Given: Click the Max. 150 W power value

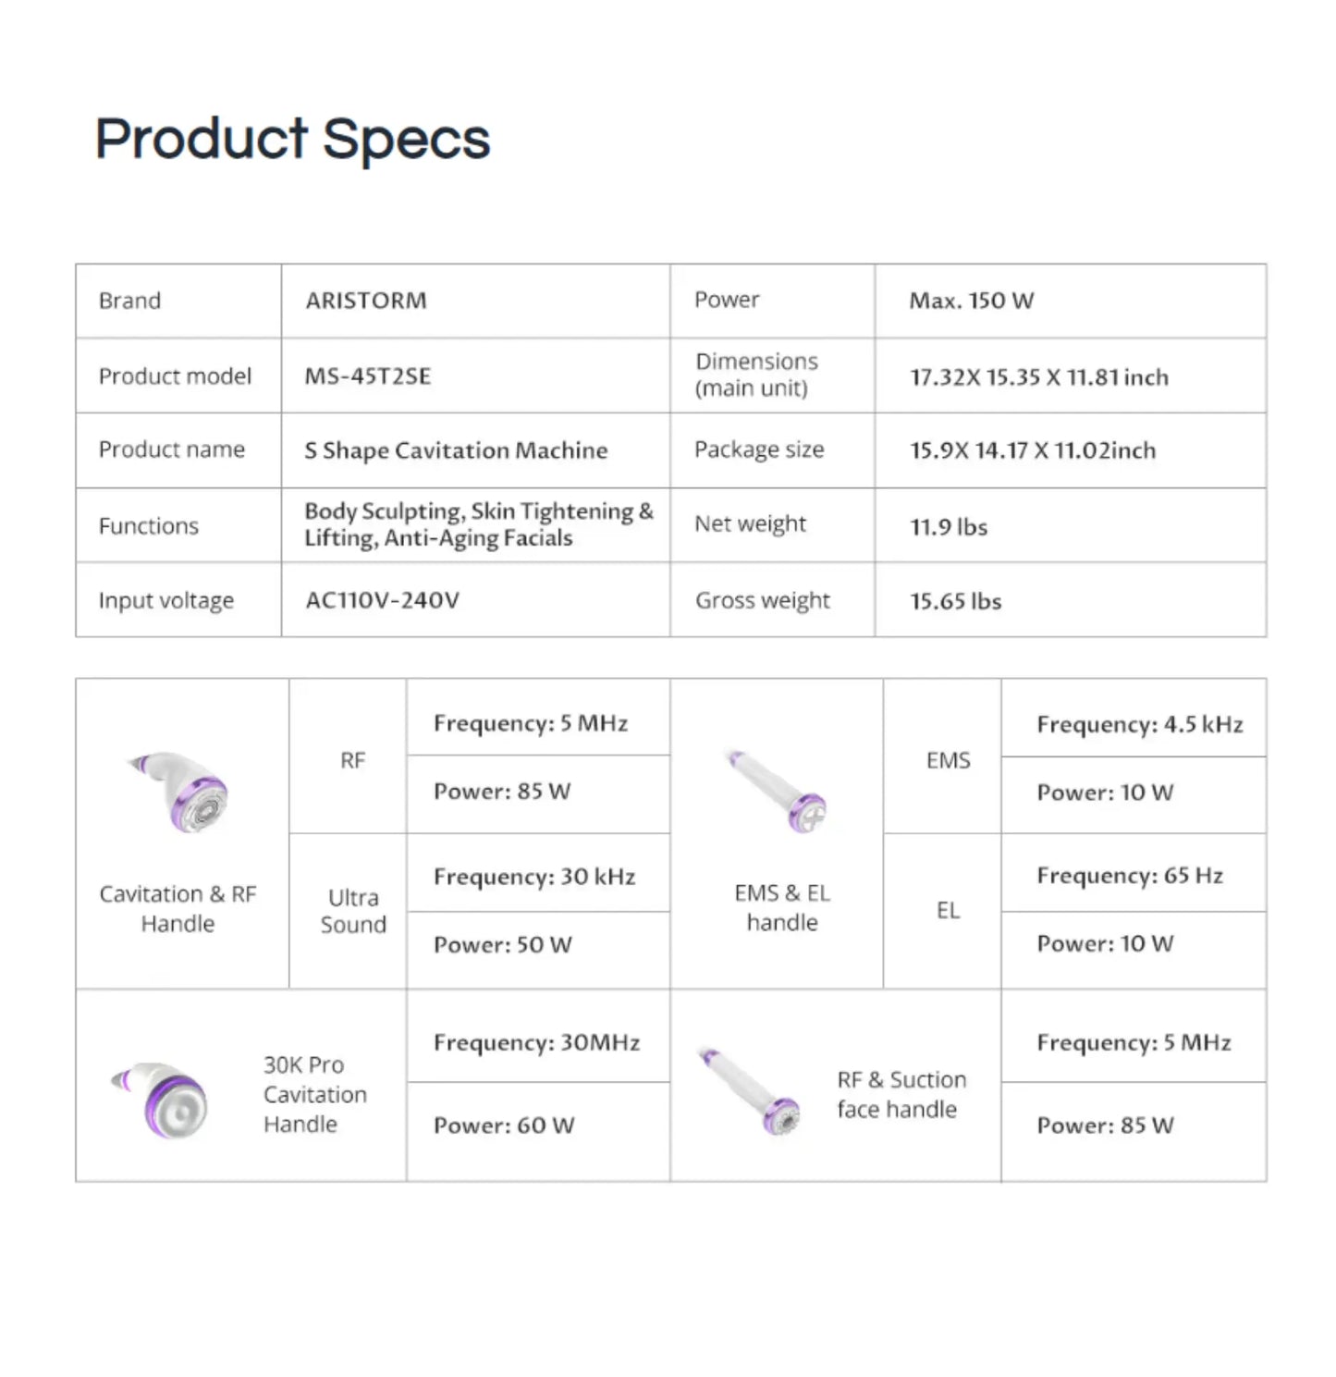Looking at the screenshot, I should (971, 301).
